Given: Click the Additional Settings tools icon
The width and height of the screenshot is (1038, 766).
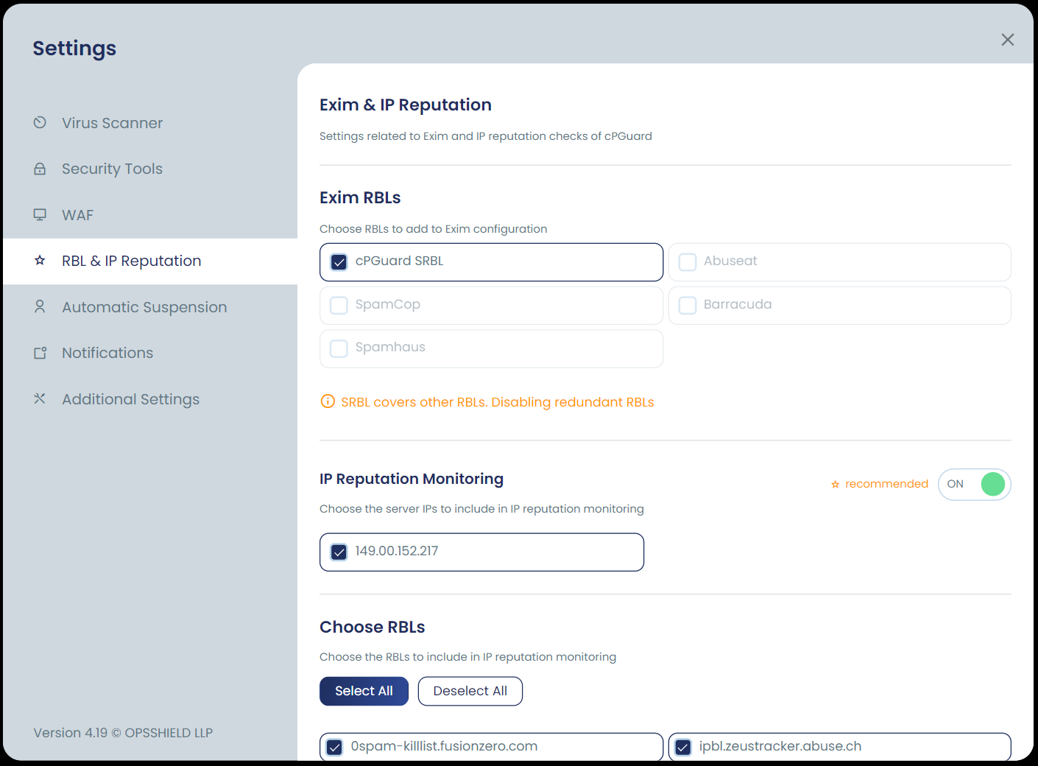Looking at the screenshot, I should (x=40, y=398).
